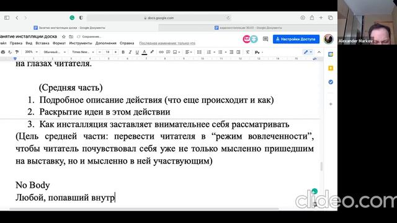The width and height of the screenshot is (397, 223).
Task: Click the Safari reload icon
Action: [228, 18]
